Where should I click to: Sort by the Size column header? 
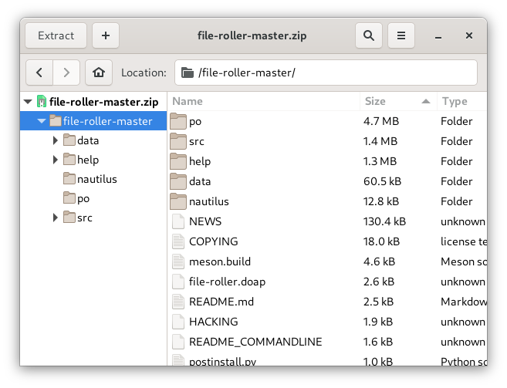398,101
